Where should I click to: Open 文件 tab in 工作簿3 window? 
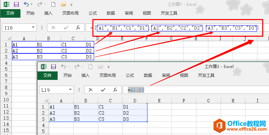coord(47,75)
